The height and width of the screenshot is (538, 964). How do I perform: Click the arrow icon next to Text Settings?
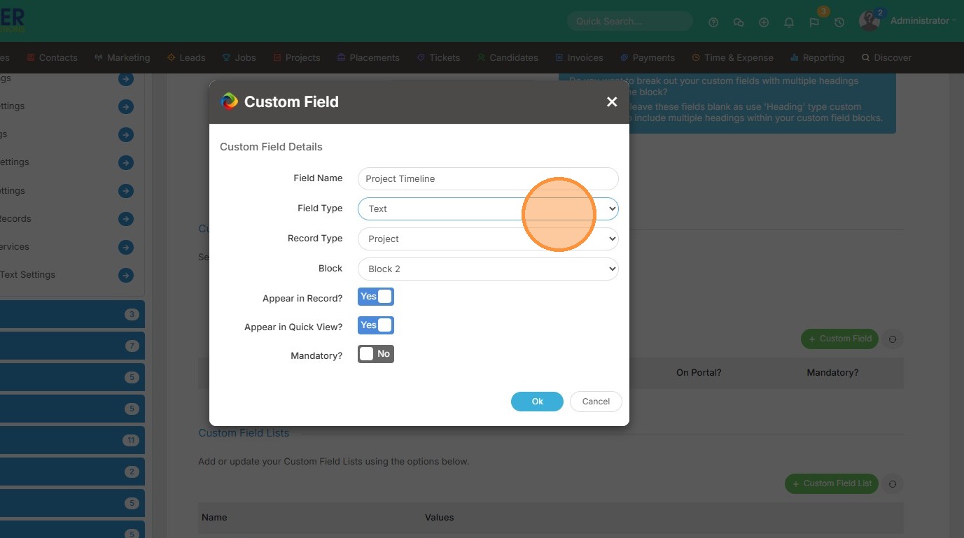[x=126, y=275]
